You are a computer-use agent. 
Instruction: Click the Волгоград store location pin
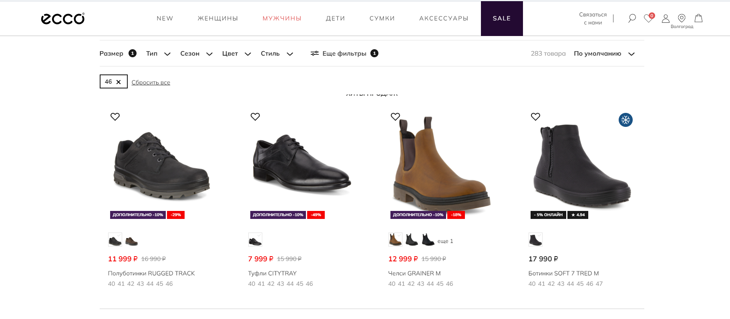682,18
